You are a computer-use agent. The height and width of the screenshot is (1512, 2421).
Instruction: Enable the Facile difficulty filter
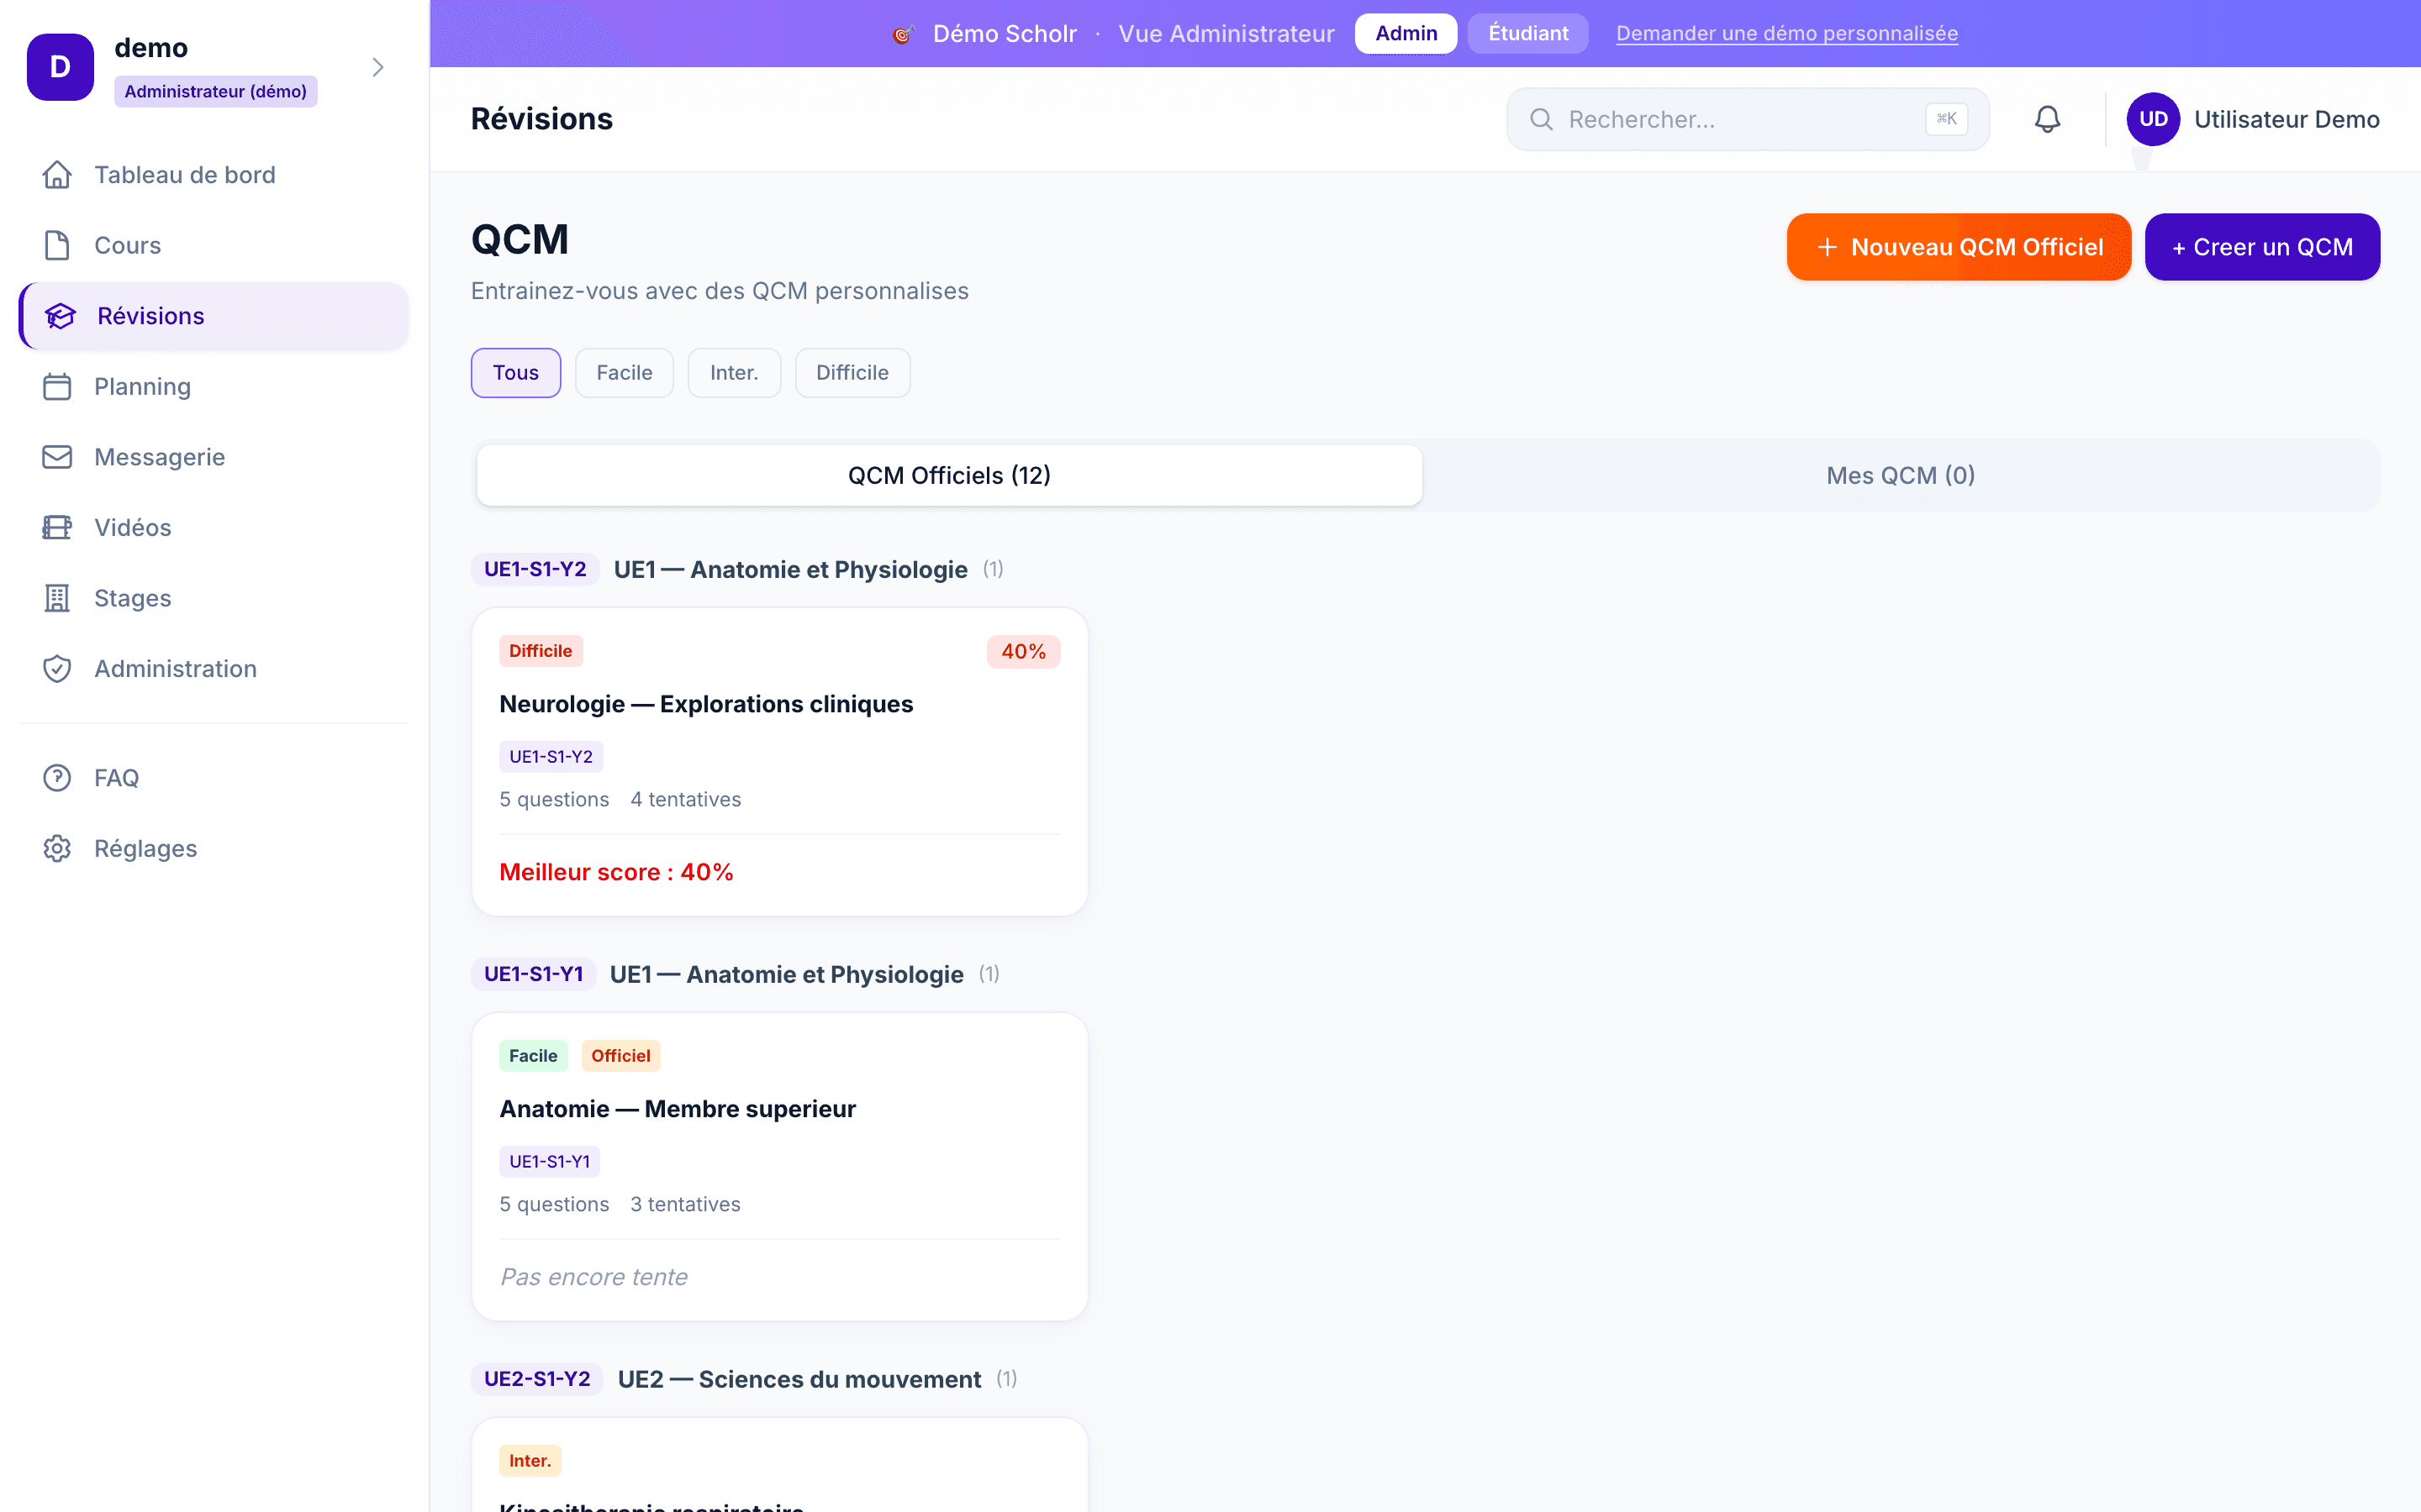point(625,372)
